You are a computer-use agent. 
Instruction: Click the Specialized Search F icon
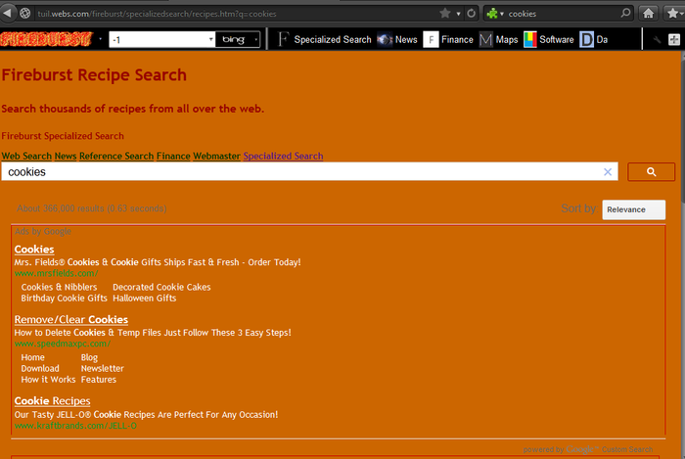284,40
